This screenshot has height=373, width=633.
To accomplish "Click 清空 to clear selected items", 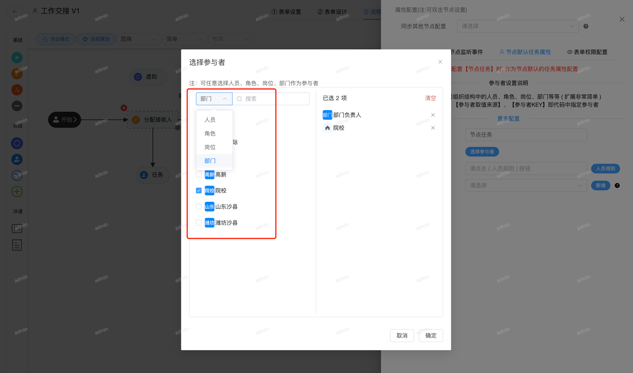I will click(430, 98).
